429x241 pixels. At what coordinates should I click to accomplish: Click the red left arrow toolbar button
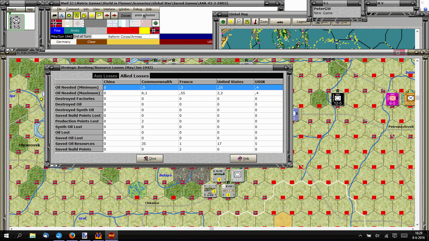pyautogui.click(x=107, y=16)
